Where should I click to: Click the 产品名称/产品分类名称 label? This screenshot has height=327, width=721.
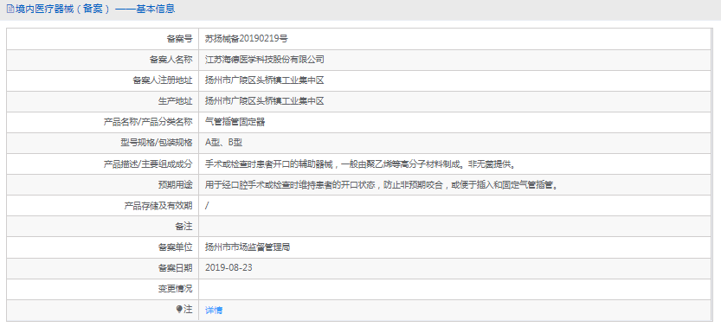[148, 122]
